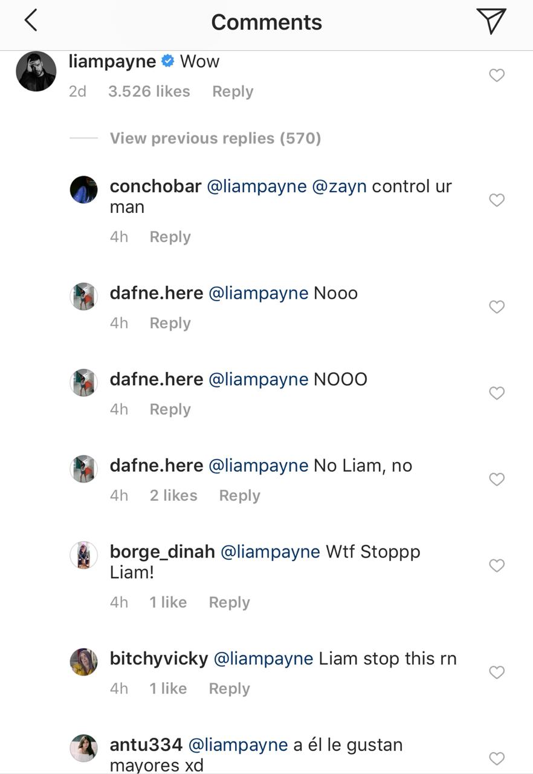Reply to liampayne's "Wow" comment
This screenshot has width=533, height=774.
[233, 92]
